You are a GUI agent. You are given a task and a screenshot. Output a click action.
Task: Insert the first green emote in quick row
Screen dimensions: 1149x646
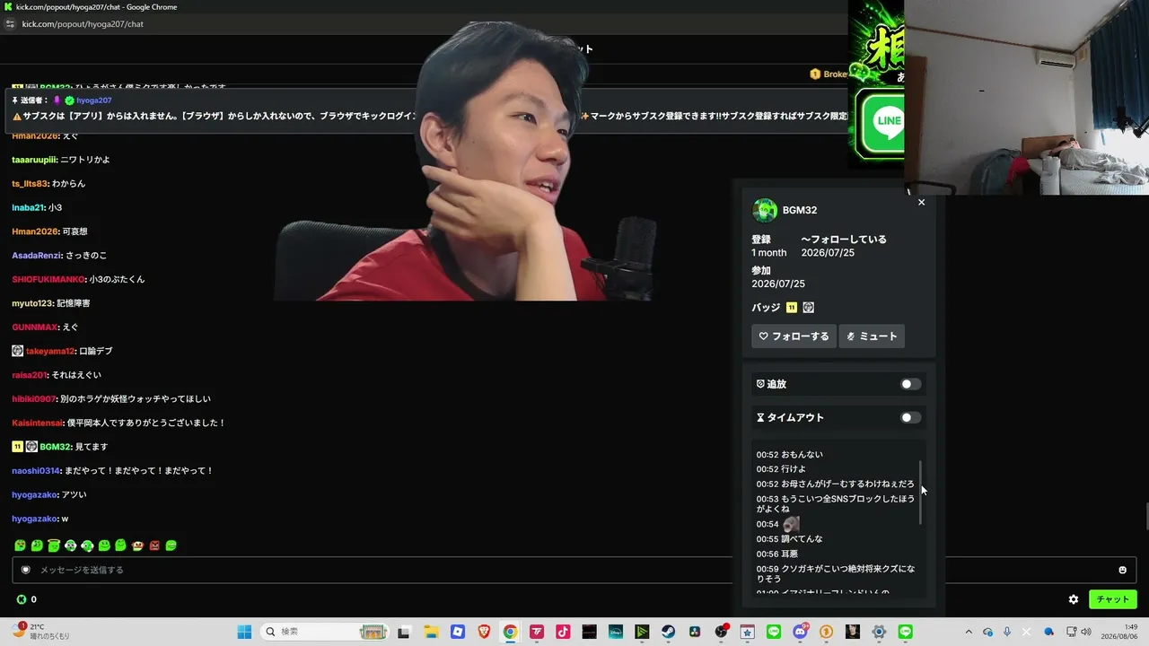click(21, 546)
